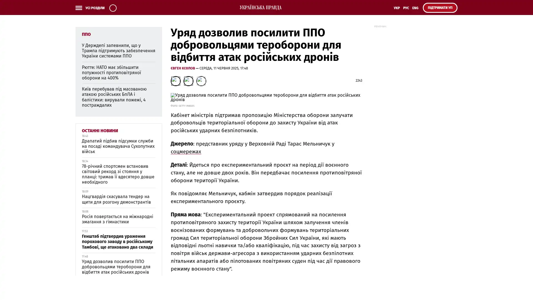The width and height of the screenshot is (533, 300).
Task: Expand the УСІ РОЗДІЛИ sections list
Action: coord(95,8)
